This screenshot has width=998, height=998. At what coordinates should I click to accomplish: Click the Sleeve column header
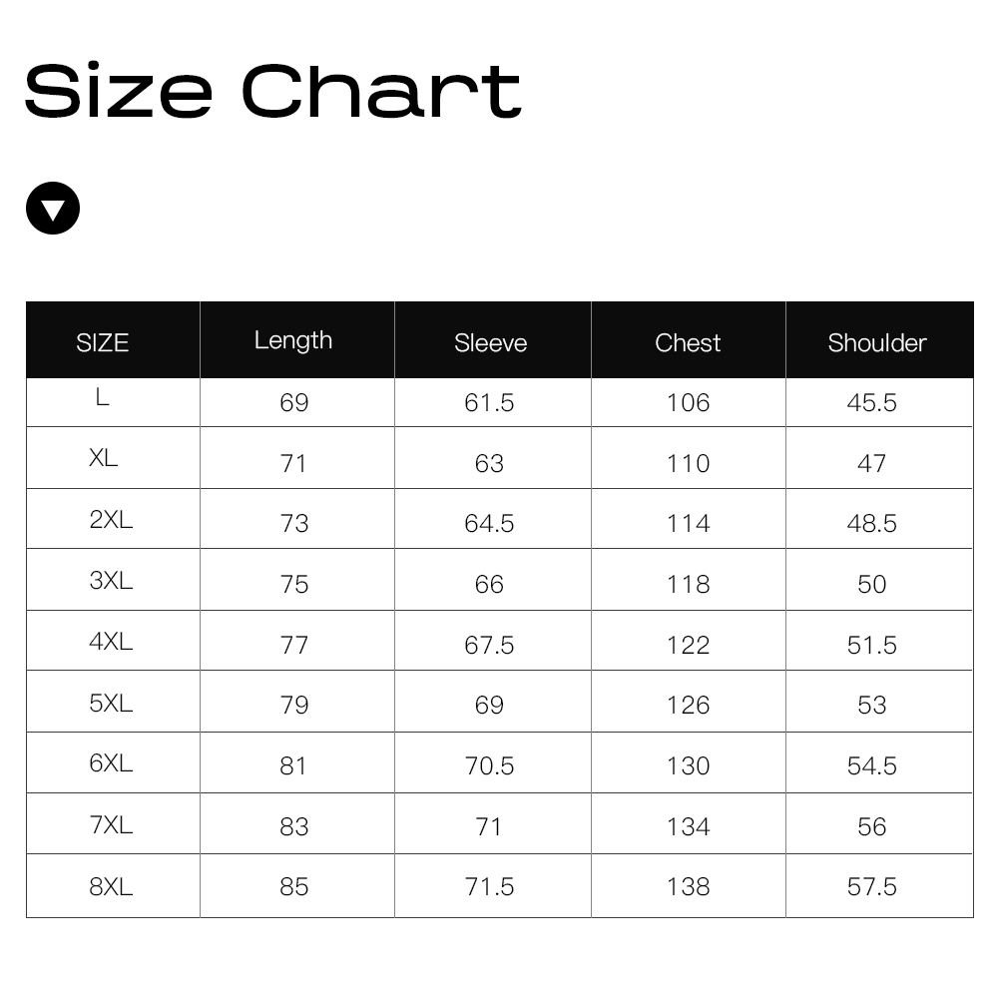pos(490,343)
